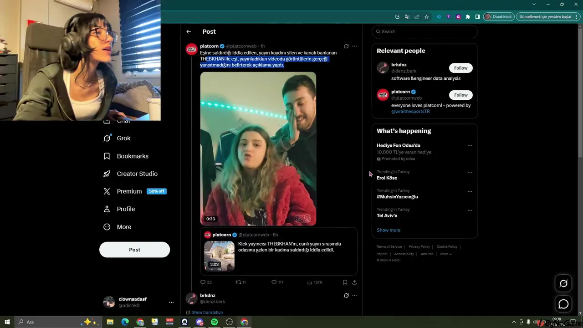This screenshot has width=583, height=328.
Task: Play the 0:33 video in the post
Action: click(x=258, y=149)
